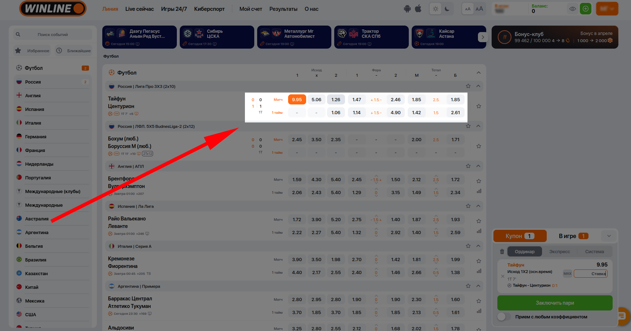Enable 'Прием с любым коэффициентом' toggle

tap(504, 317)
